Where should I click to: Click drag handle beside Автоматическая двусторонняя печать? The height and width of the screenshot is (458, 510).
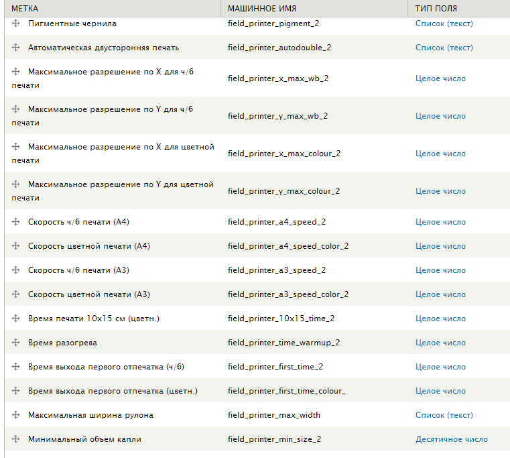click(x=16, y=48)
